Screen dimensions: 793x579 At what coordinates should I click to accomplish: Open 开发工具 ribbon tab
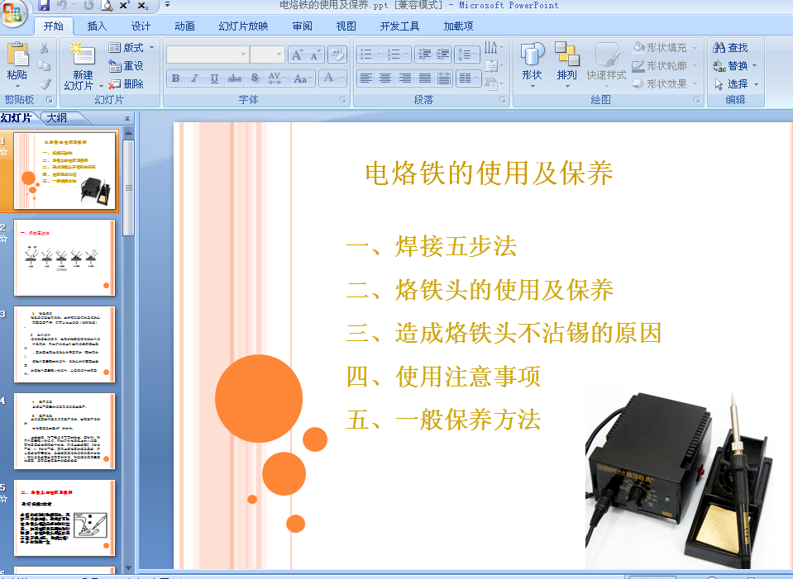coord(399,26)
